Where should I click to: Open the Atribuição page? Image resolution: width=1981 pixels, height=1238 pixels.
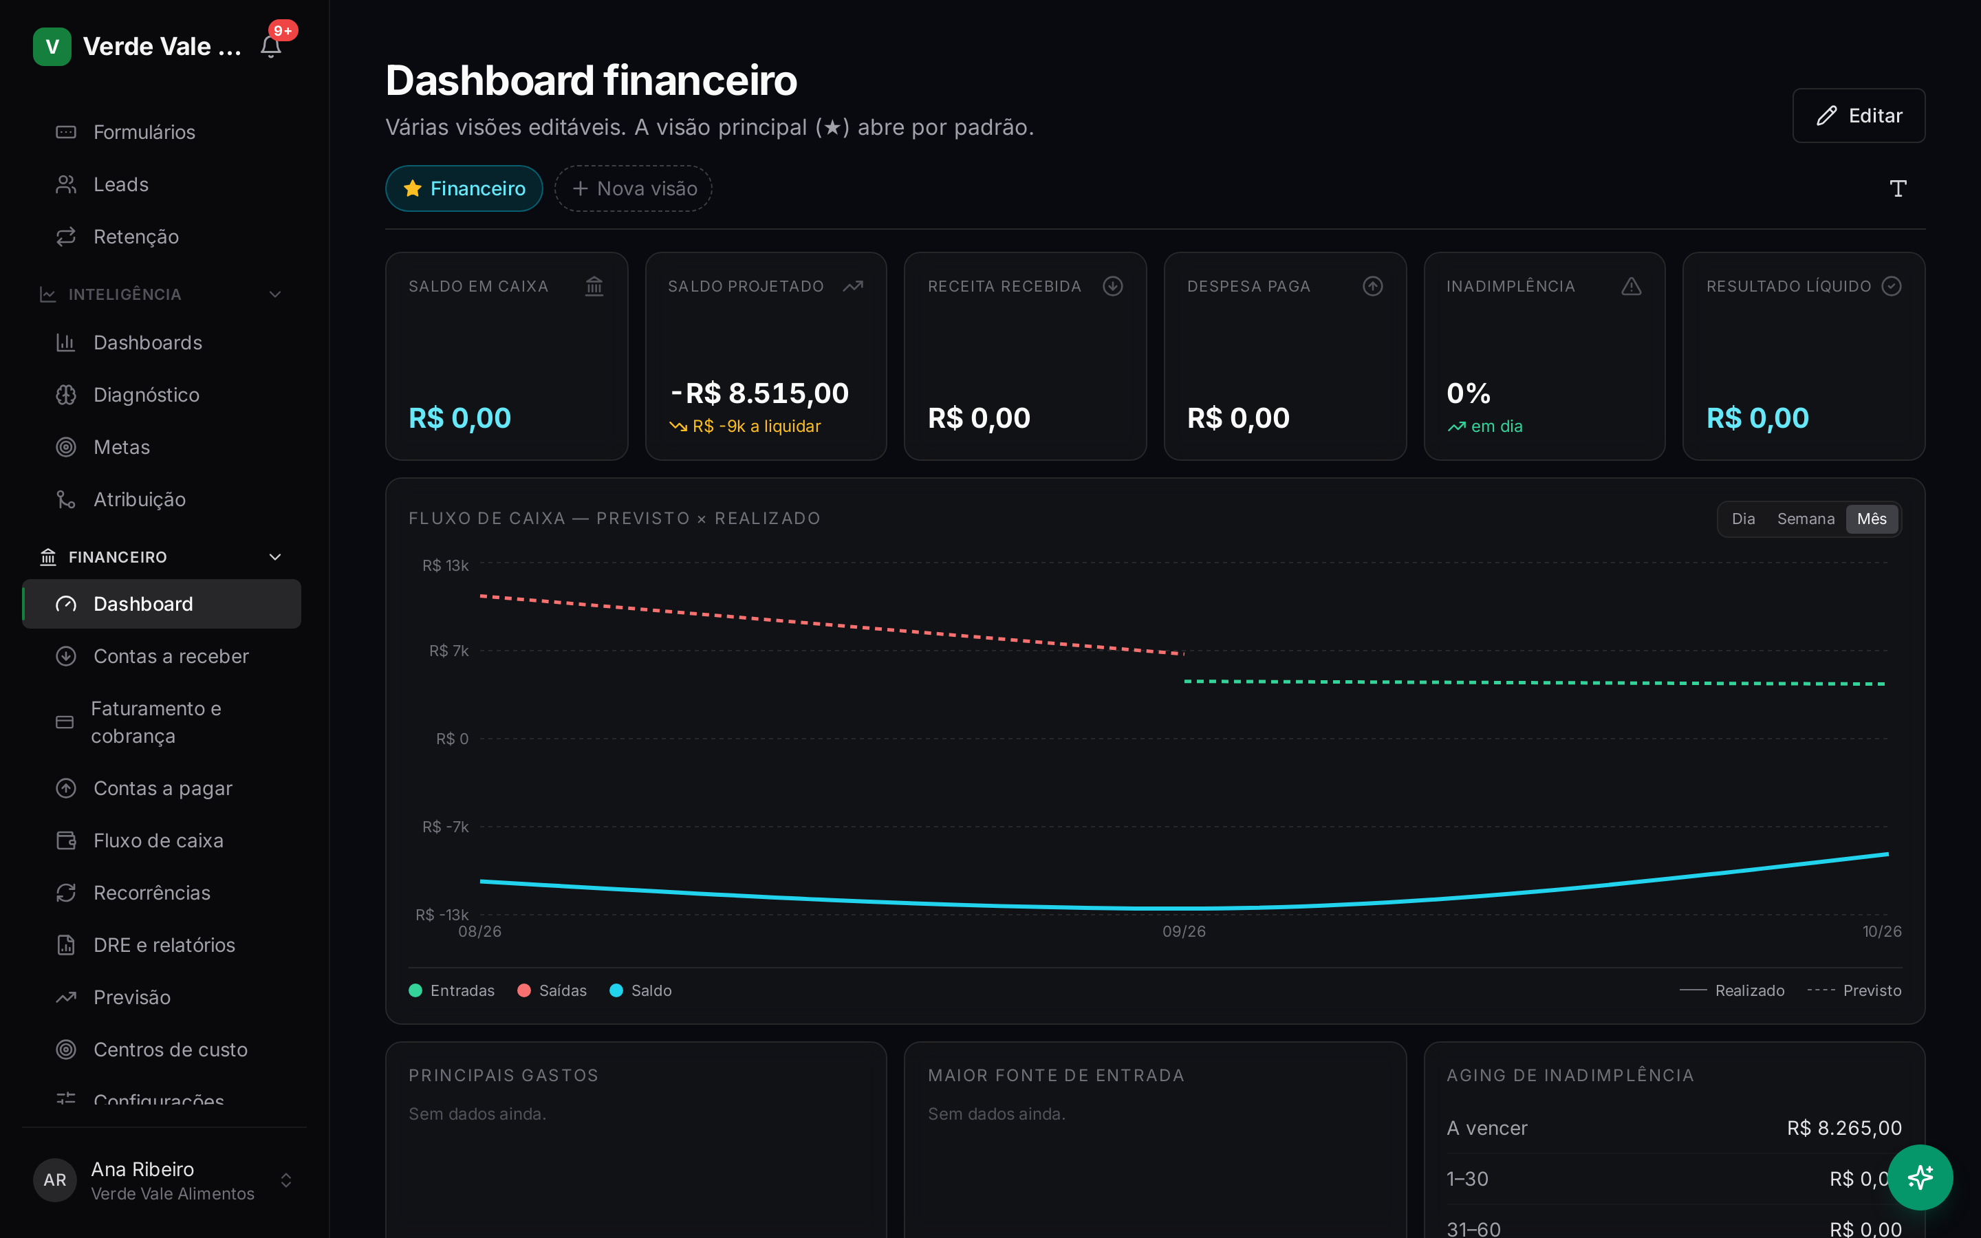(x=161, y=499)
